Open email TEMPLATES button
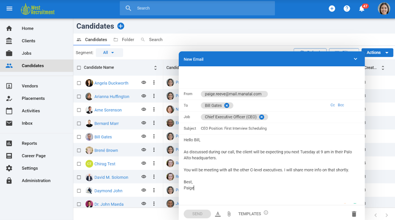 [250, 214]
